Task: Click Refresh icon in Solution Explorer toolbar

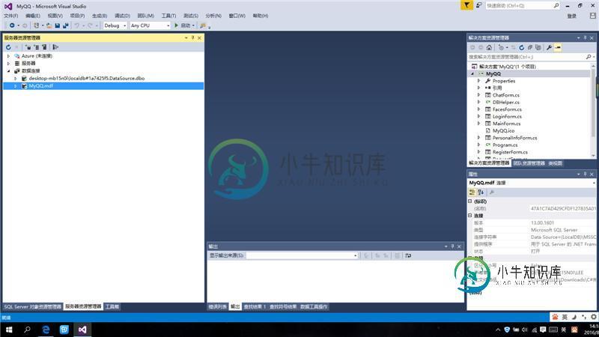Action: [521, 48]
